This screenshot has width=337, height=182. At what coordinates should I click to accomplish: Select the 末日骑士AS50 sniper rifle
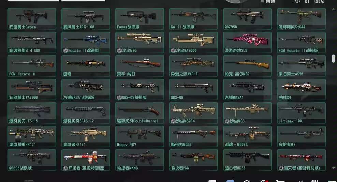(301, 66)
